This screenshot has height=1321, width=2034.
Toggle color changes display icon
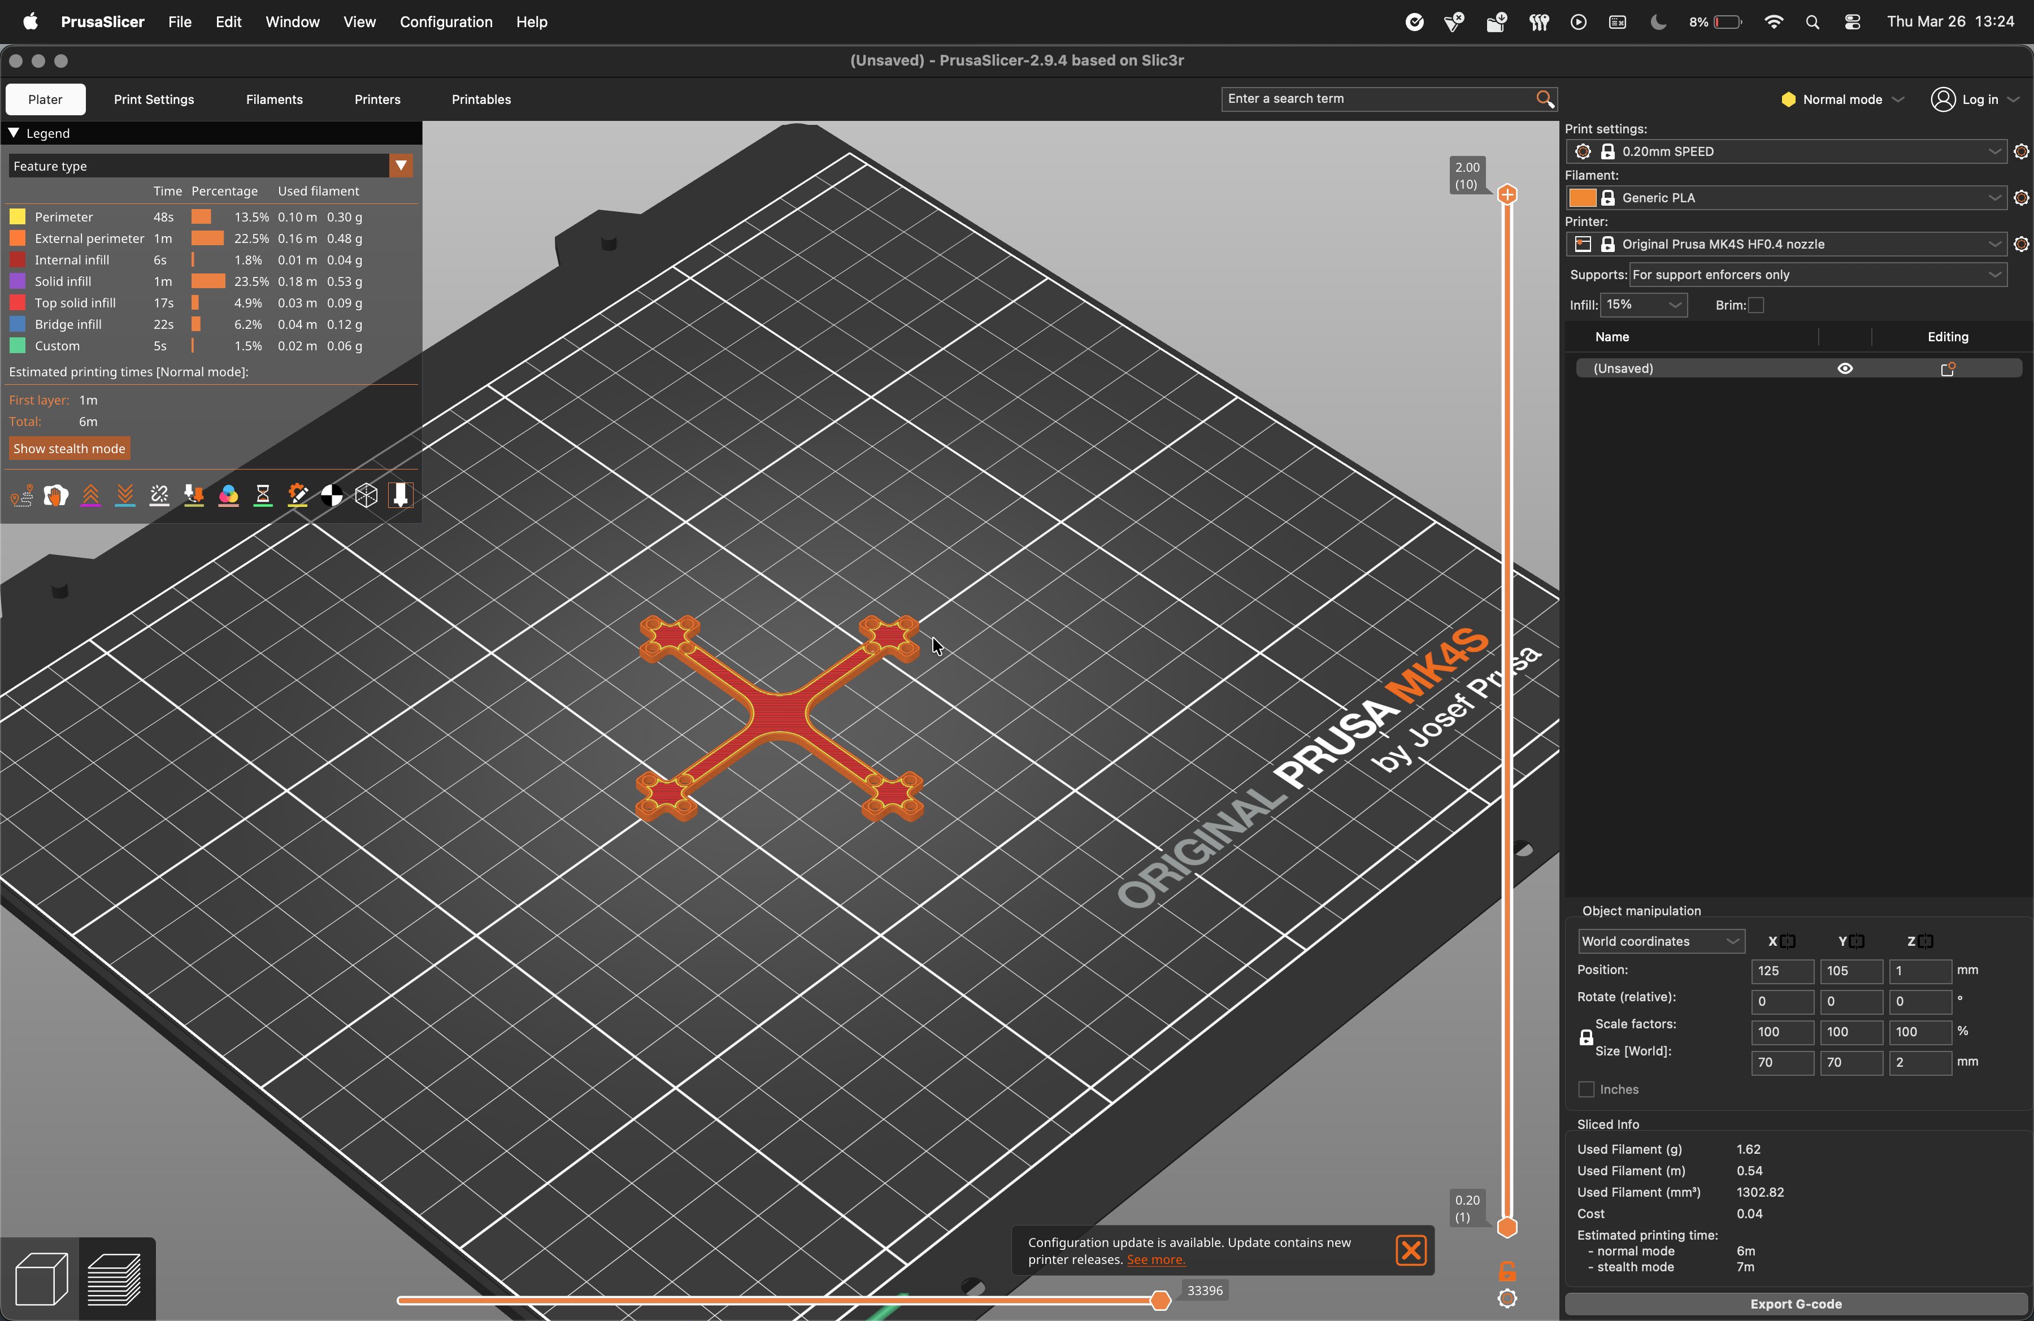(x=228, y=496)
